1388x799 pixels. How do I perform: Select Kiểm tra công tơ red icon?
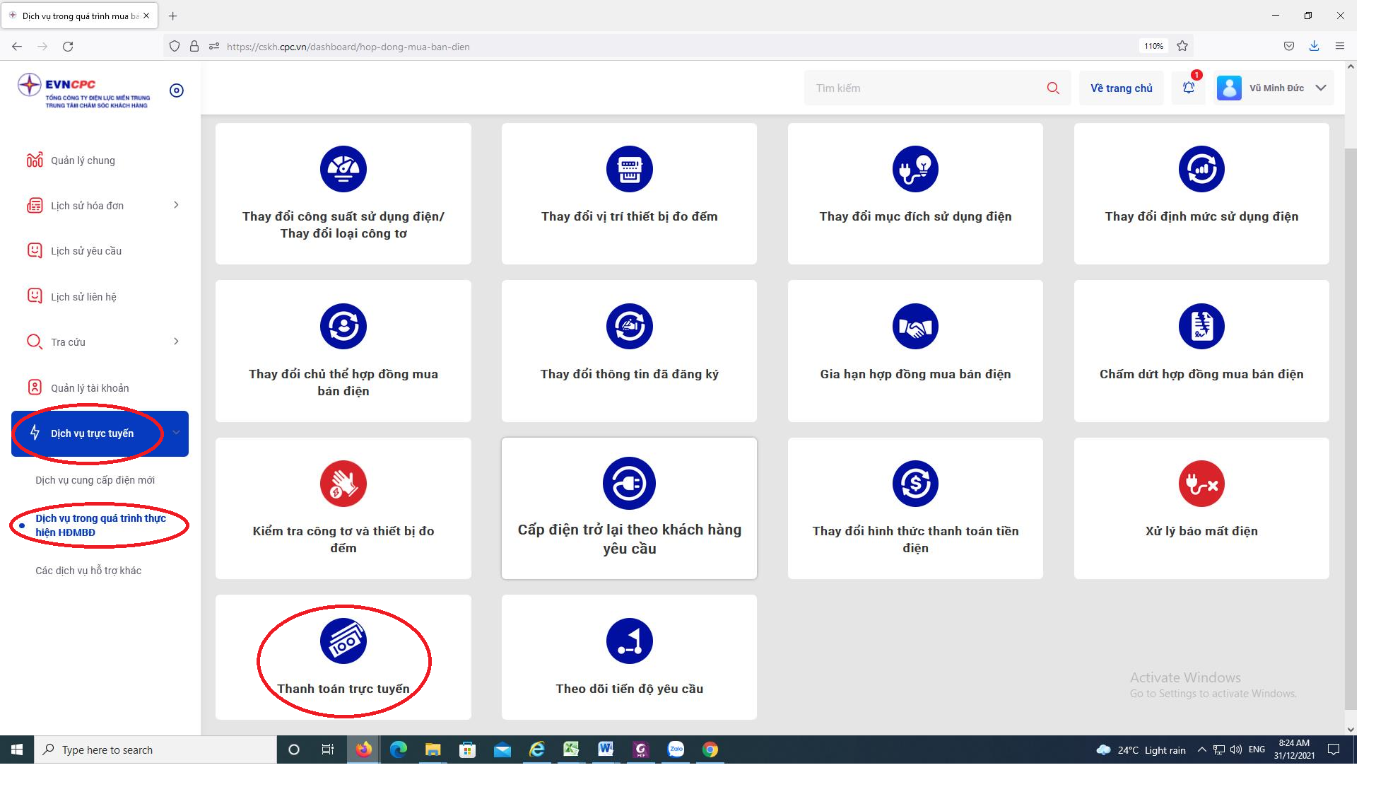[x=343, y=484]
